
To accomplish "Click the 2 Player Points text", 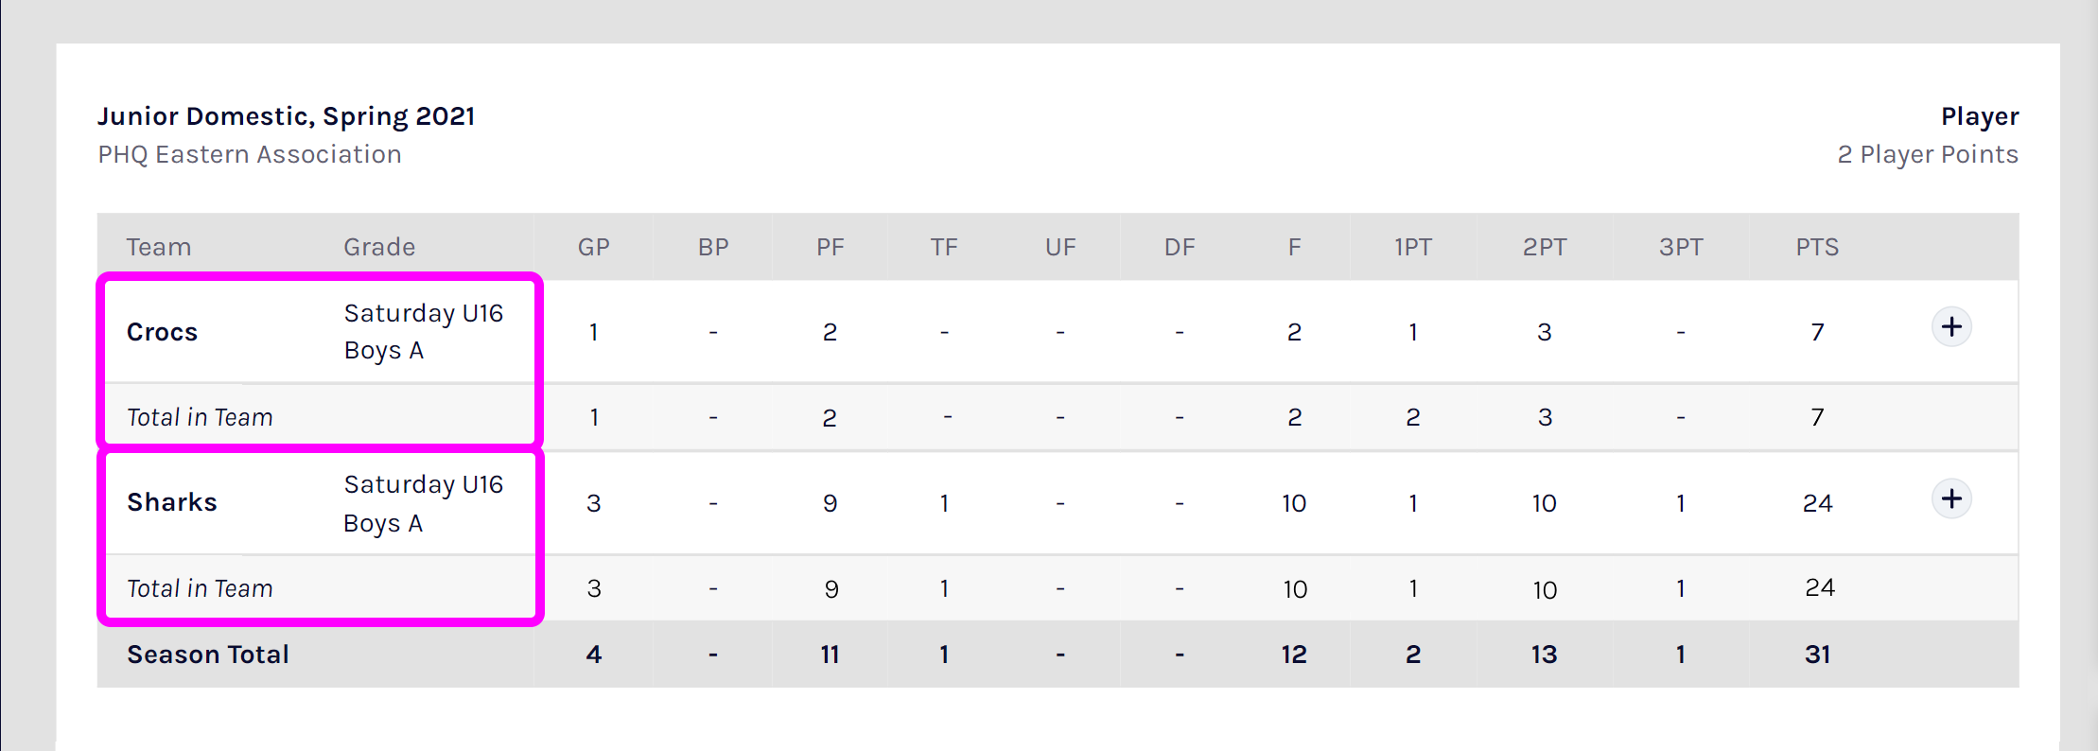I will tap(1927, 154).
